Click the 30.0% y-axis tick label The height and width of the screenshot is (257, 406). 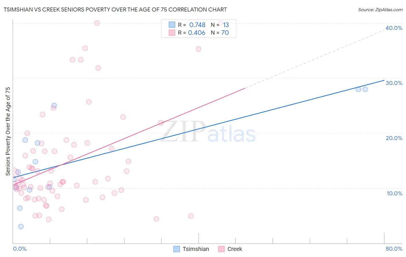click(394, 83)
